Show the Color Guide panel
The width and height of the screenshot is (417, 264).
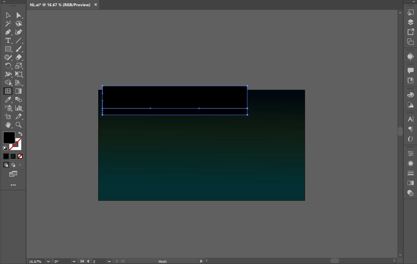tap(411, 105)
